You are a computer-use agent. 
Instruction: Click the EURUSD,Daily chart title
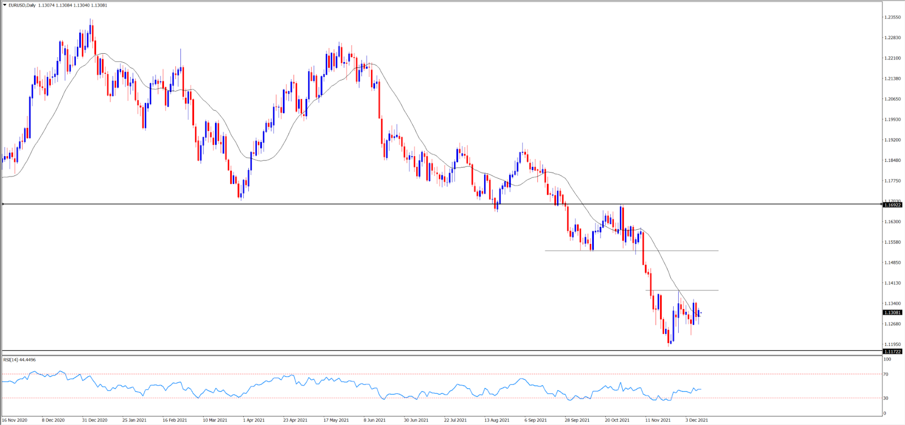click(x=22, y=5)
